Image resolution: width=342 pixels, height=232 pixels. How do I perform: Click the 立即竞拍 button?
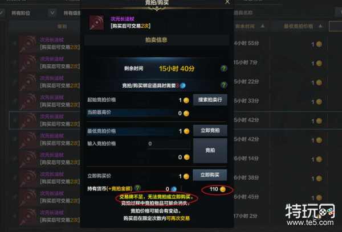[x=210, y=131]
